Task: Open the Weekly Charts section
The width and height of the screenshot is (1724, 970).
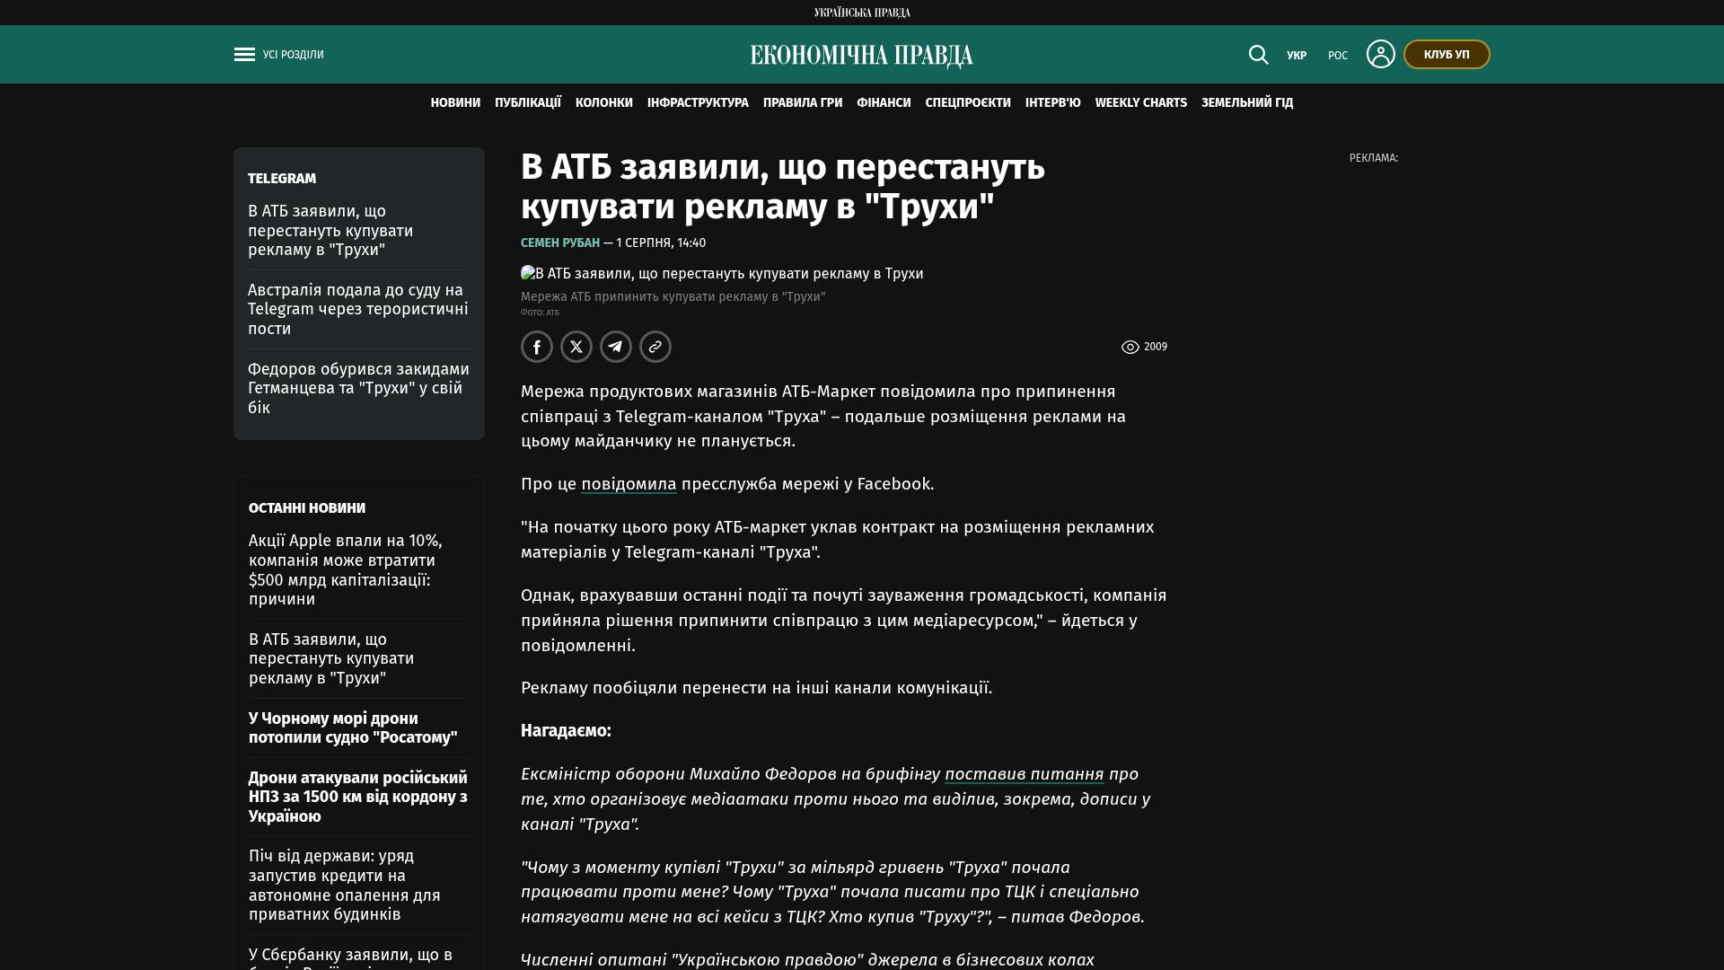Action: point(1141,103)
